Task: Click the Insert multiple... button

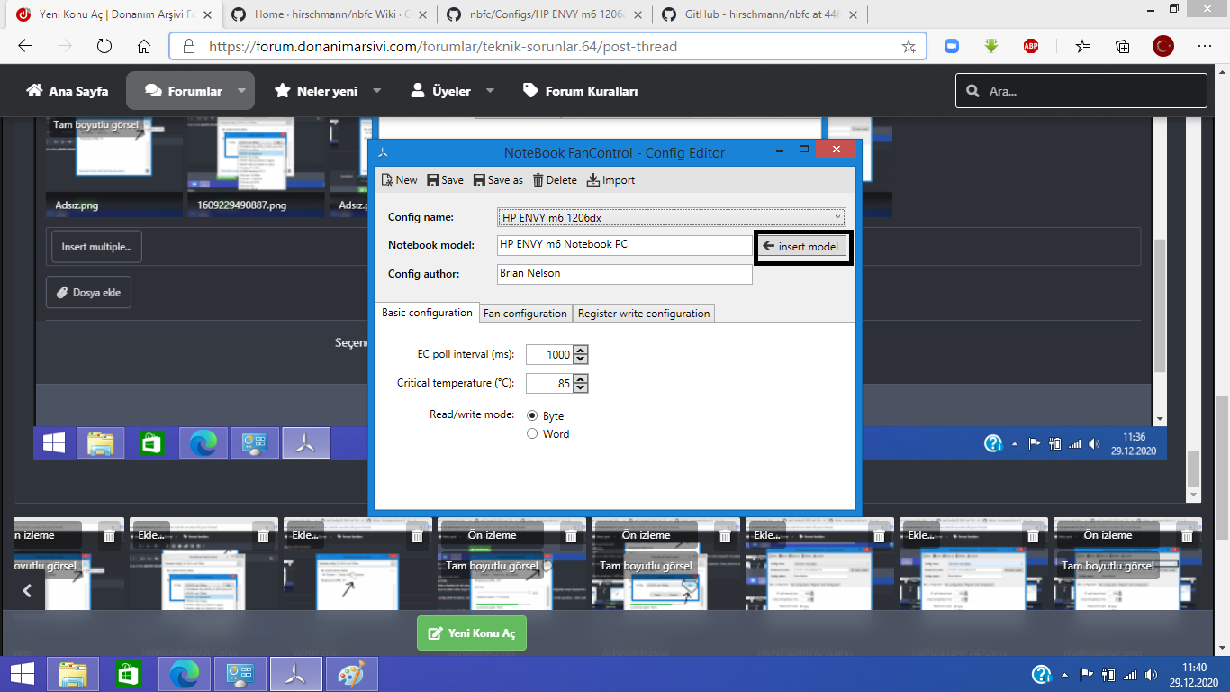Action: point(96,247)
